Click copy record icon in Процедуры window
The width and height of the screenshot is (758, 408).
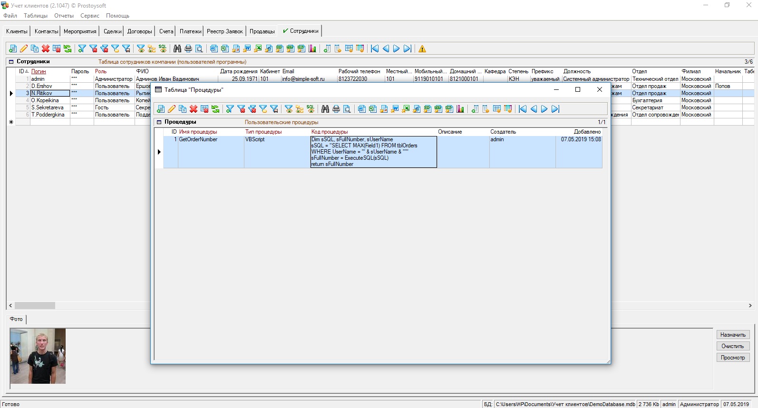[x=183, y=109]
